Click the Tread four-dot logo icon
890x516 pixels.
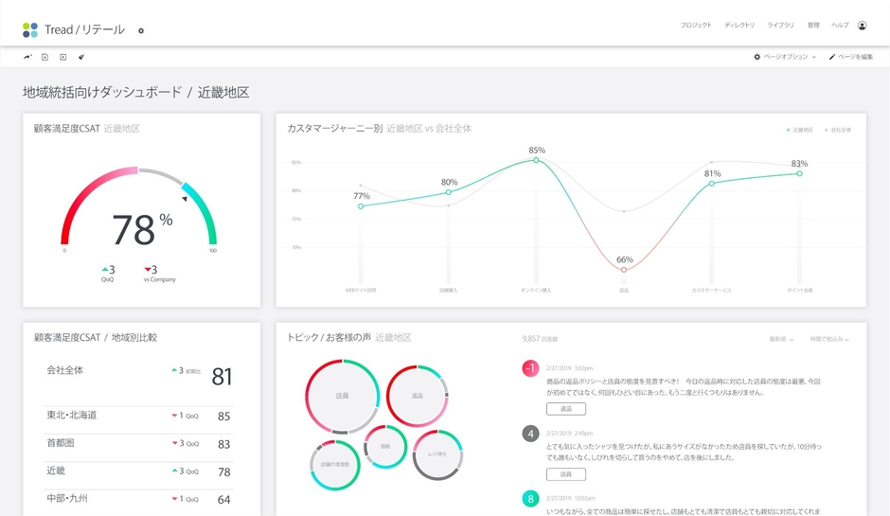(30, 30)
